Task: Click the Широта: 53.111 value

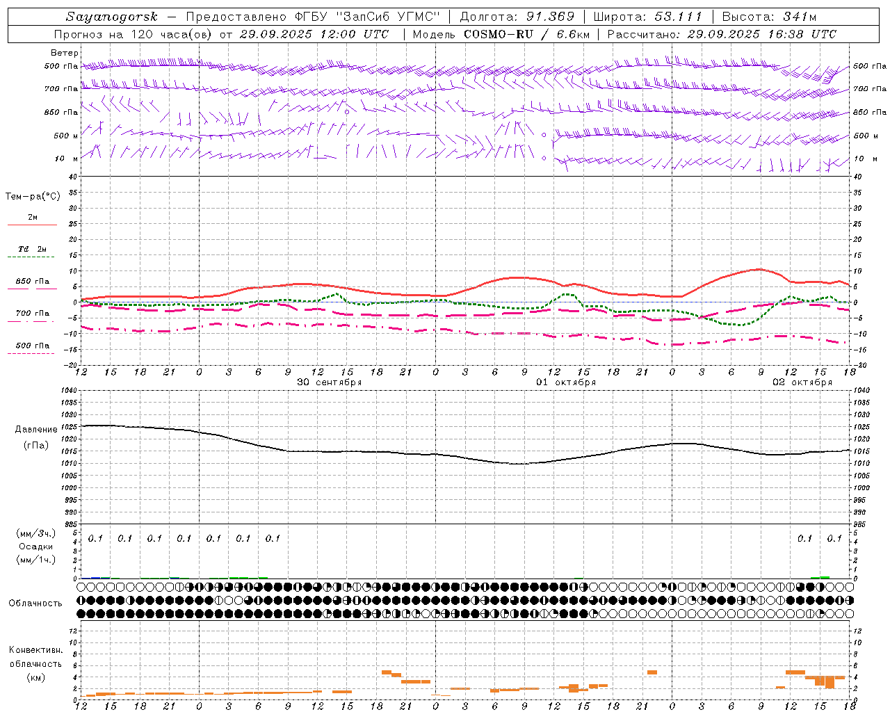Action: point(648,17)
